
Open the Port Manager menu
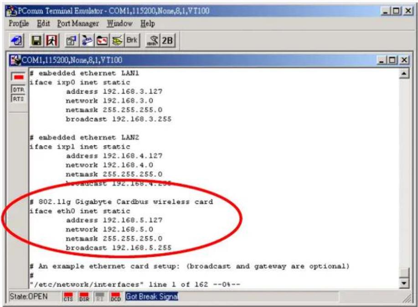click(78, 23)
